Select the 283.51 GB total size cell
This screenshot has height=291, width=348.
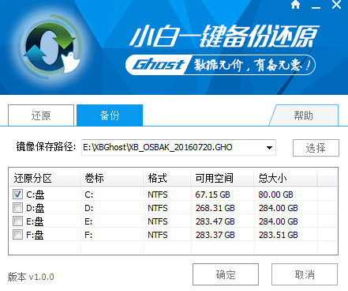(x=278, y=235)
